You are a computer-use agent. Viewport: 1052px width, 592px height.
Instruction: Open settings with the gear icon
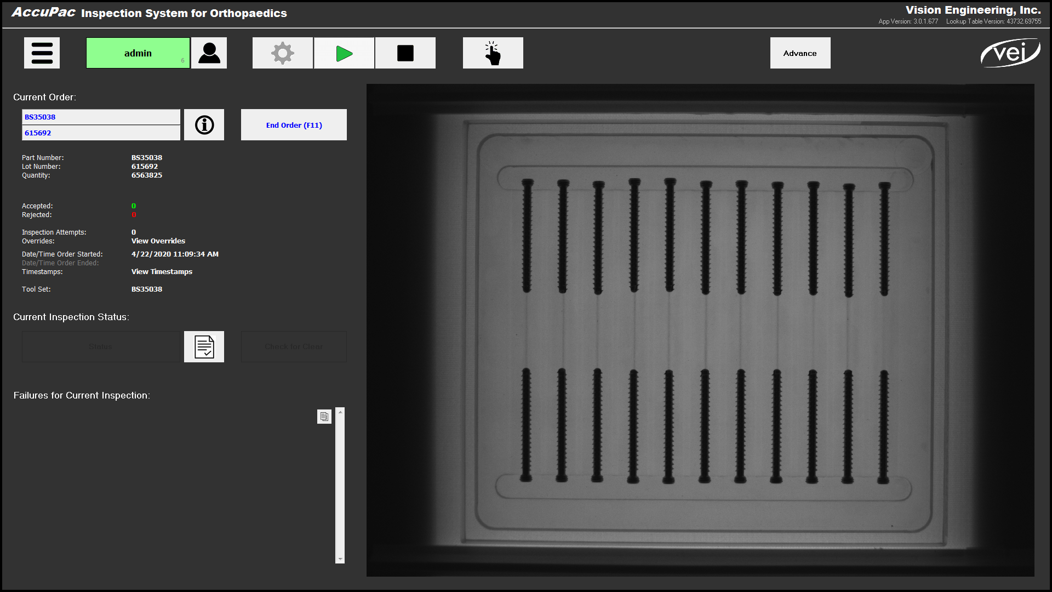[283, 53]
